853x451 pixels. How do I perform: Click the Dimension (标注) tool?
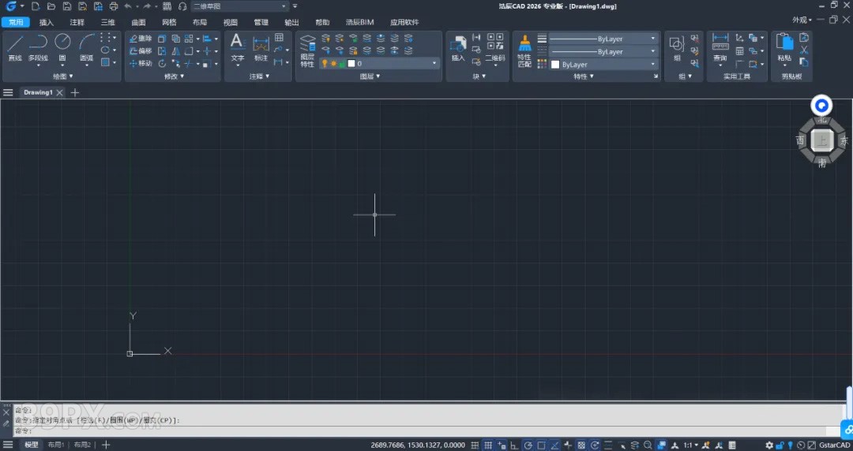[261, 46]
